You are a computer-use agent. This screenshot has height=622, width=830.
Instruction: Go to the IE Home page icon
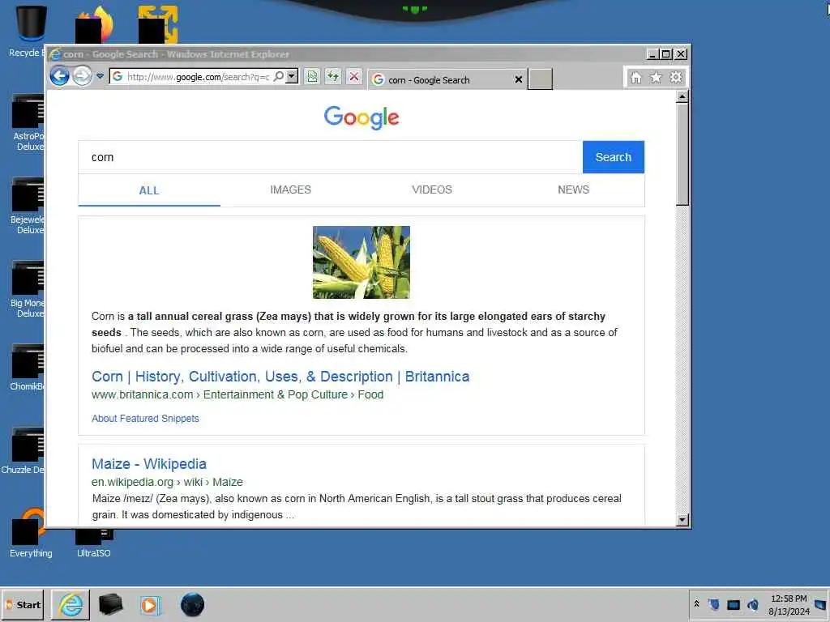[635, 78]
